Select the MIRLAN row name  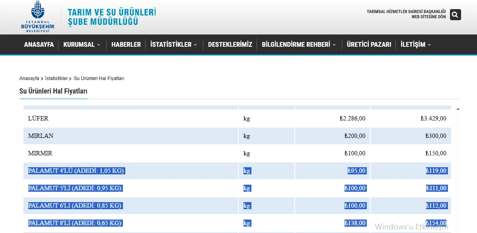(x=41, y=136)
